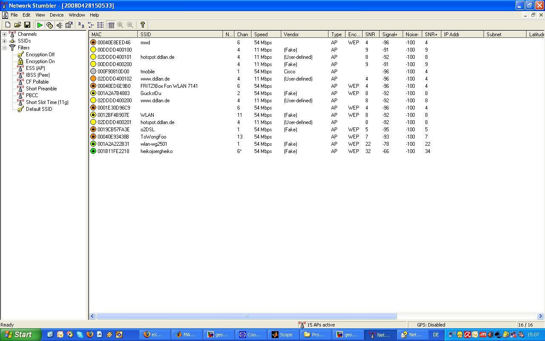Click the system tray volume speaker icon

pyautogui.click(x=490, y=335)
